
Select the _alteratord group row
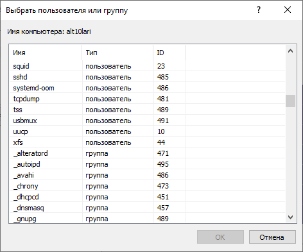tap(147, 153)
